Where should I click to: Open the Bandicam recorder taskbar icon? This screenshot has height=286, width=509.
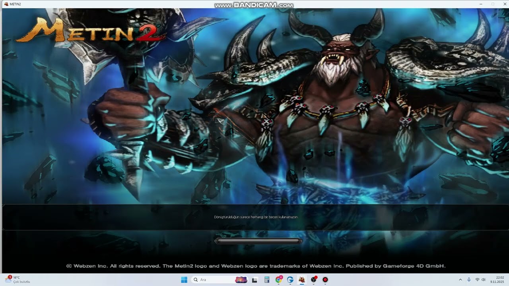point(325,280)
